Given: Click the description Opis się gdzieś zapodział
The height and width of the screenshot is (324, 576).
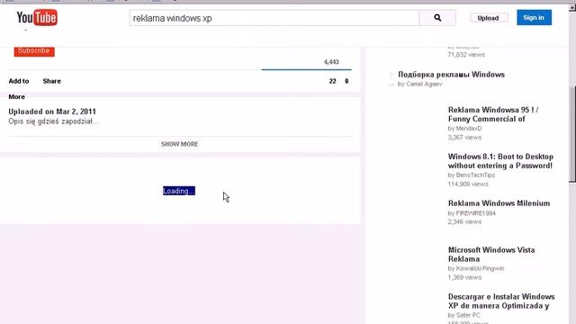Looking at the screenshot, I should pyautogui.click(x=53, y=121).
